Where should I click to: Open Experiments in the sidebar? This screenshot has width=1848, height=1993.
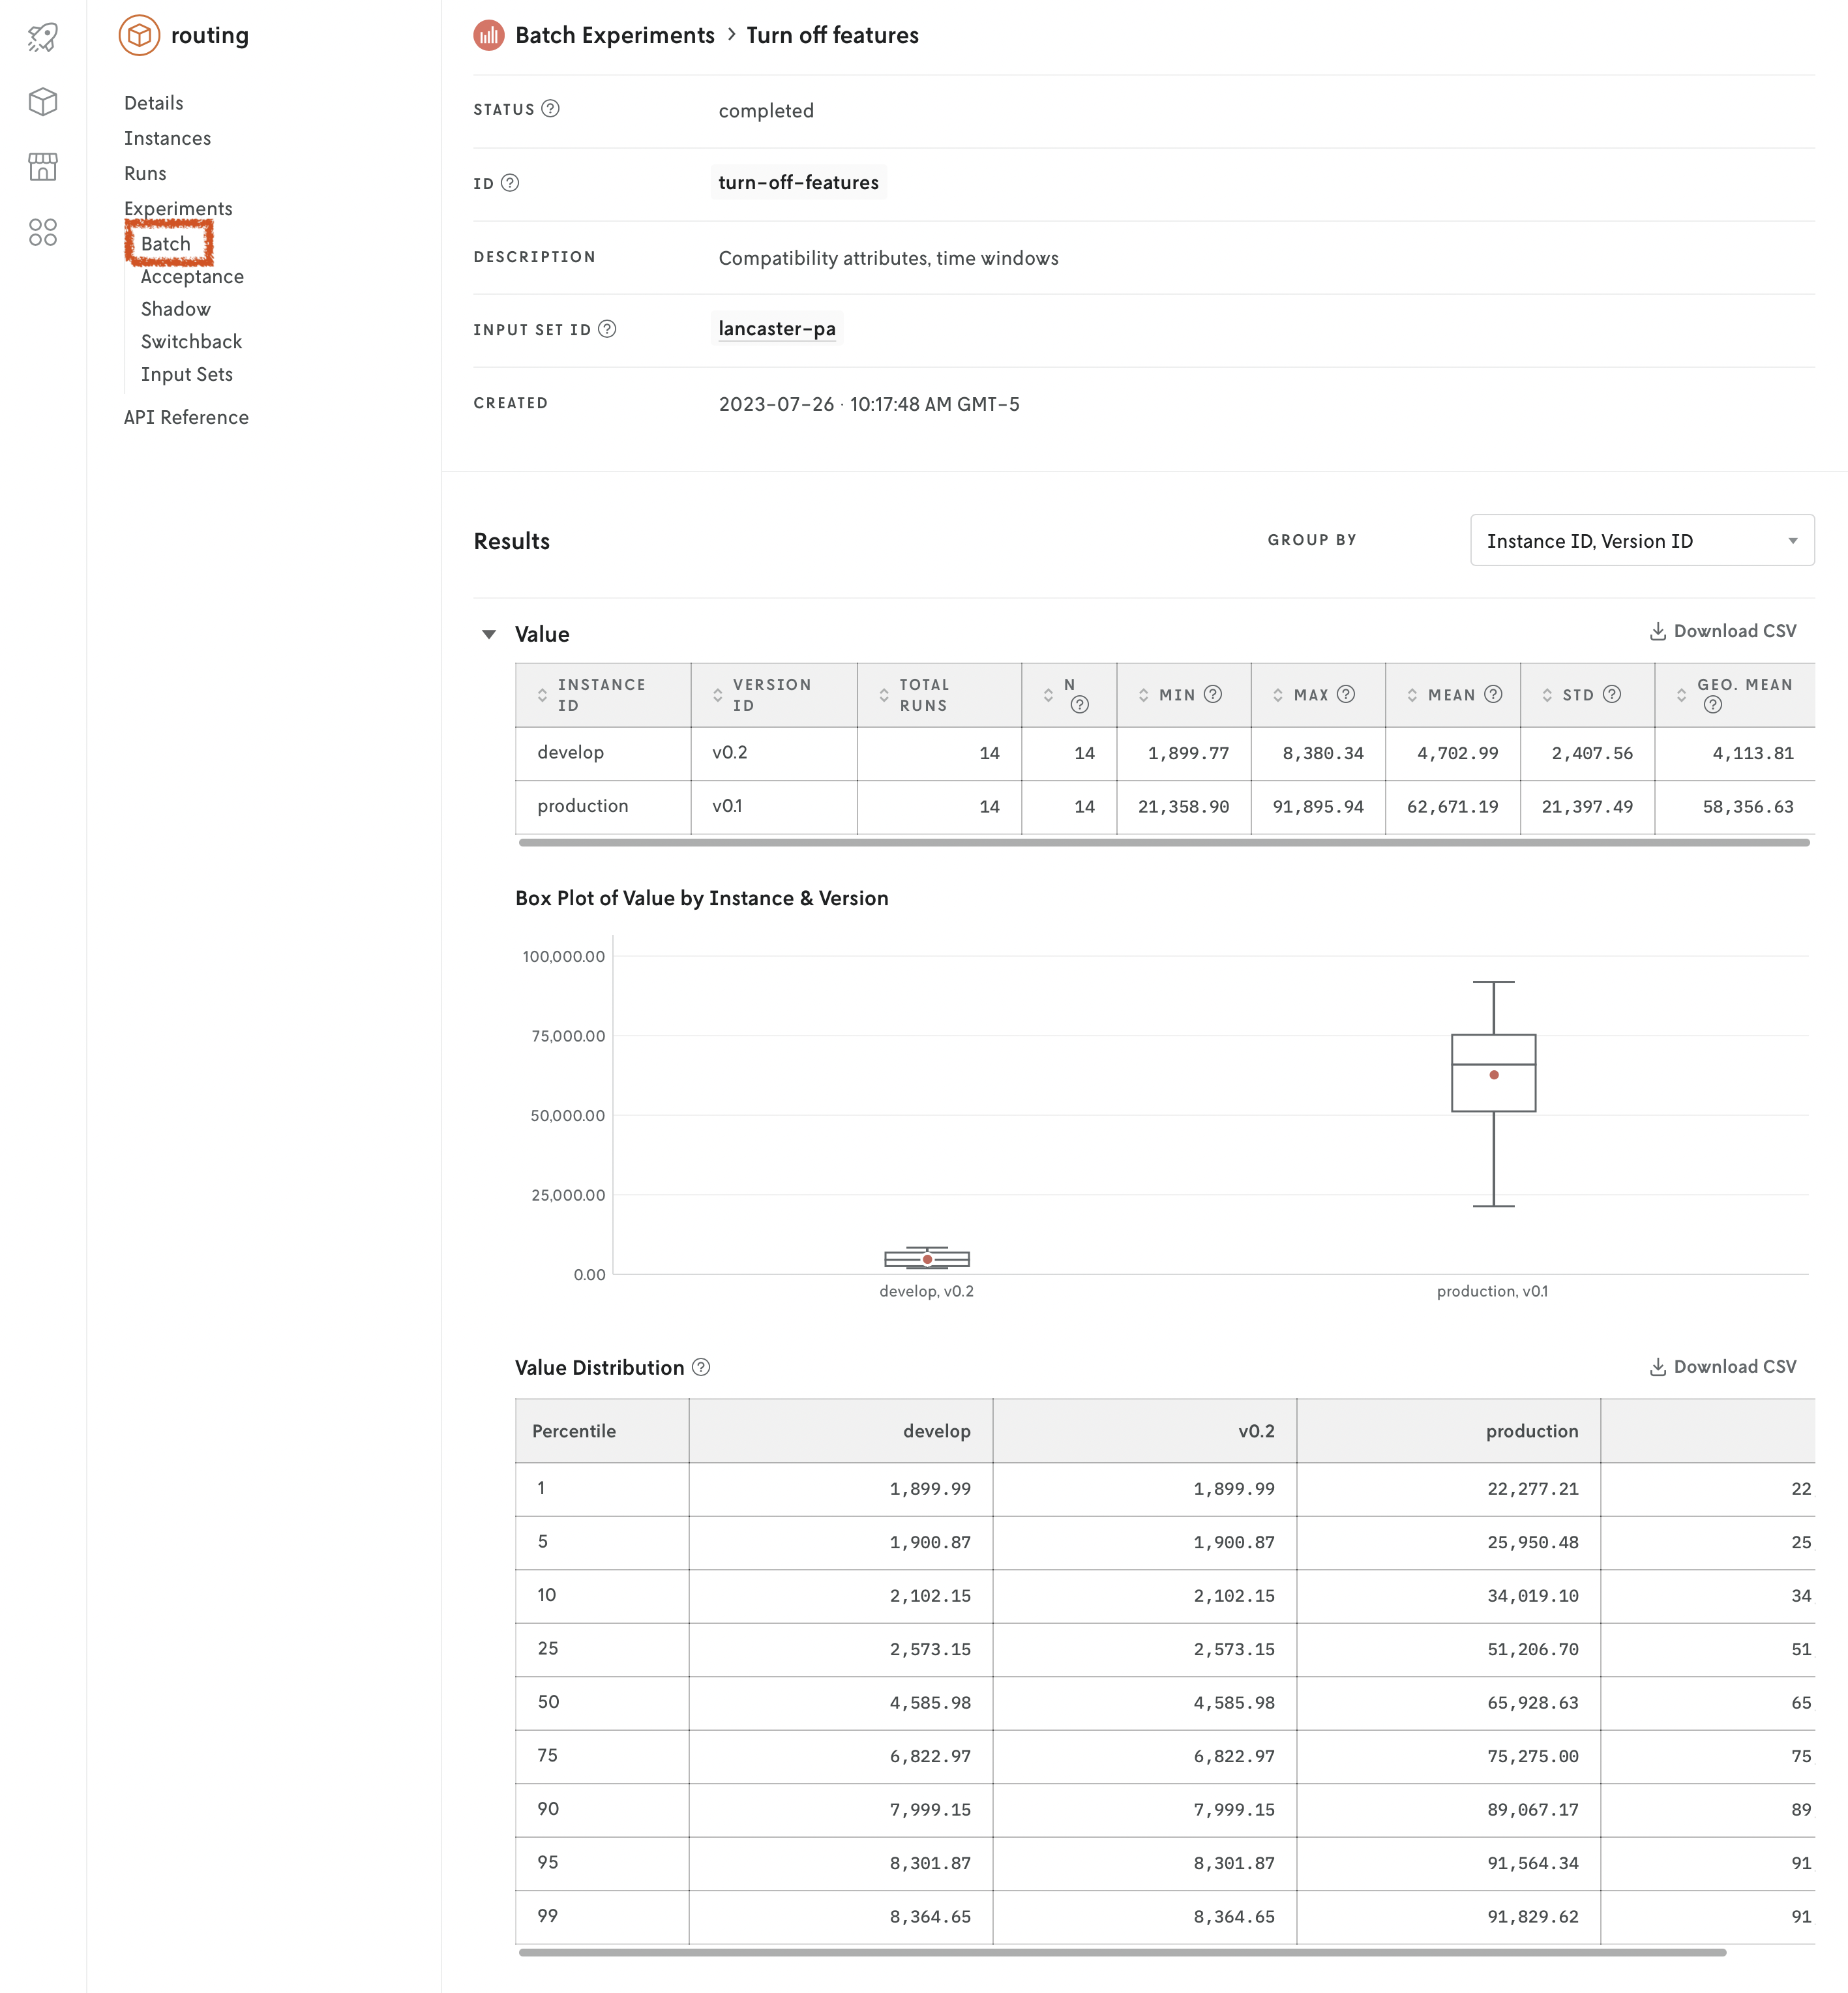coord(178,208)
